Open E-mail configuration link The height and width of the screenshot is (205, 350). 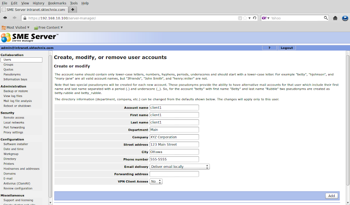coord(8,178)
